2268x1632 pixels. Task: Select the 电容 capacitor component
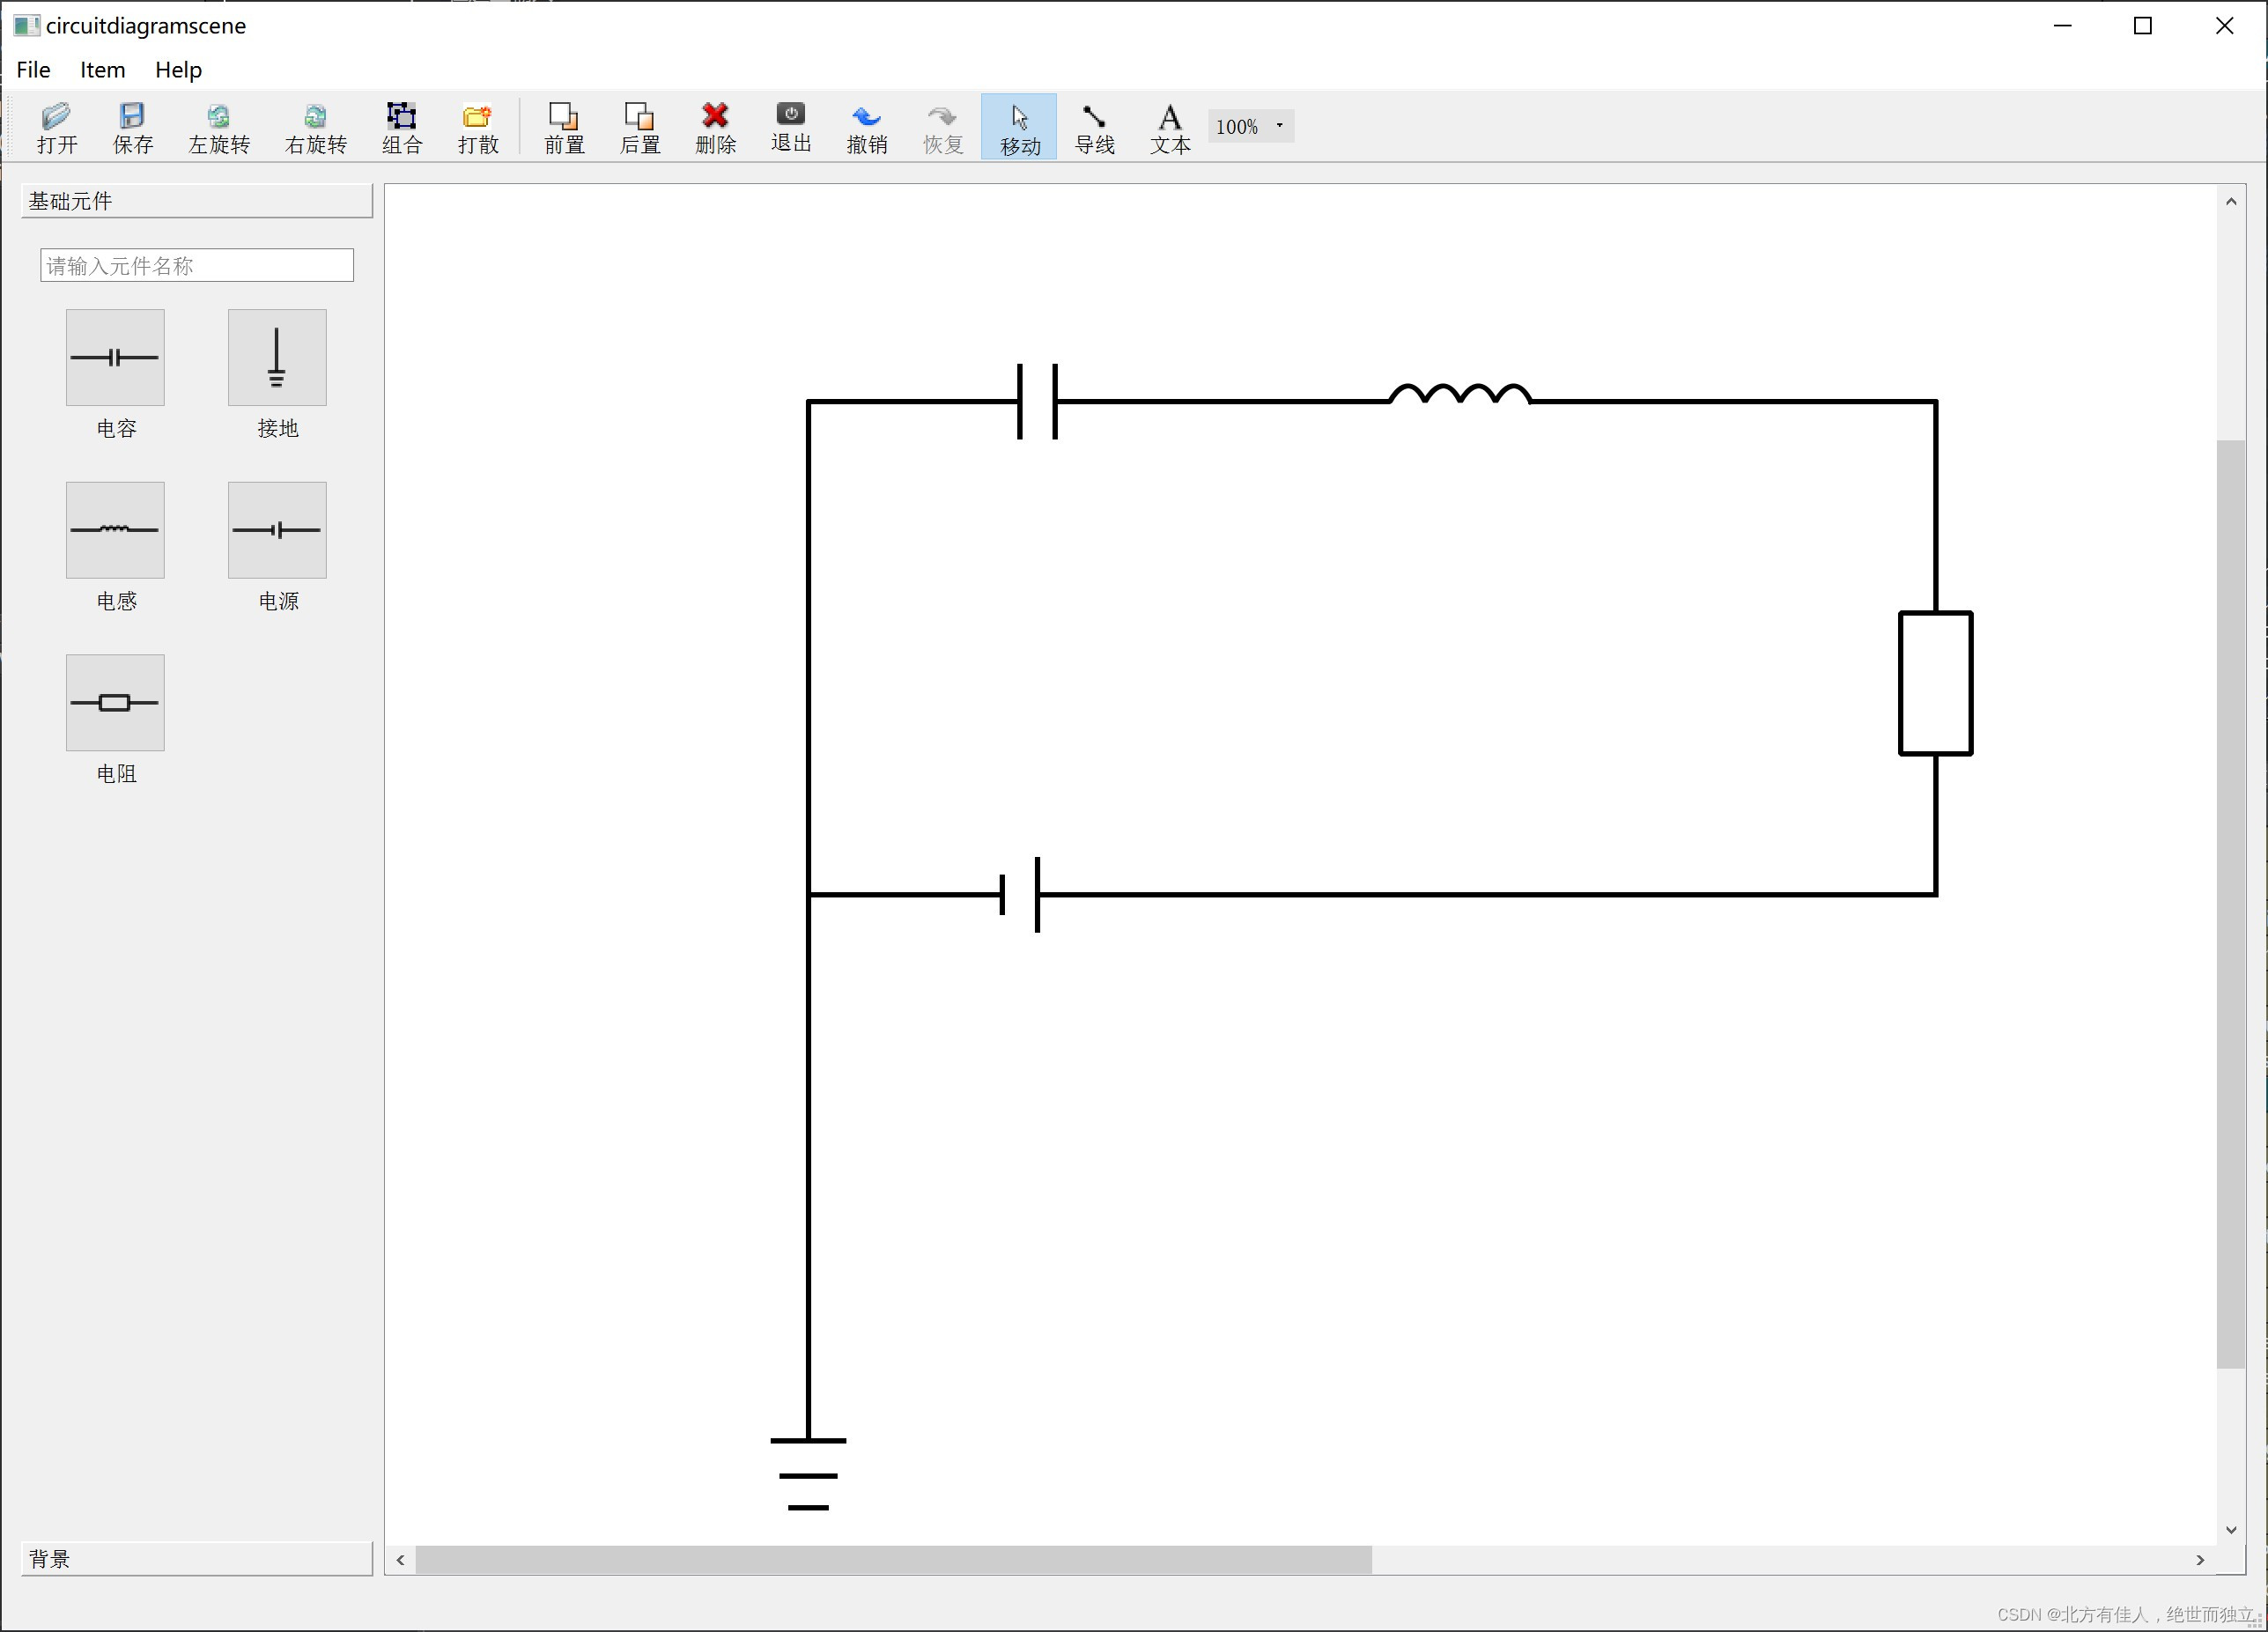tap(115, 357)
